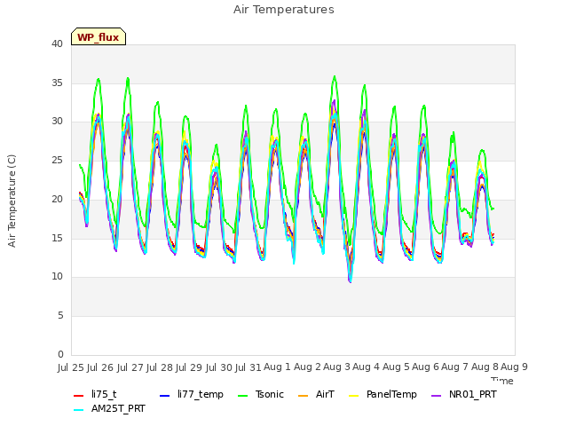Click the AirT orange legend swatch
This screenshot has width=568, height=426.
(x=303, y=396)
